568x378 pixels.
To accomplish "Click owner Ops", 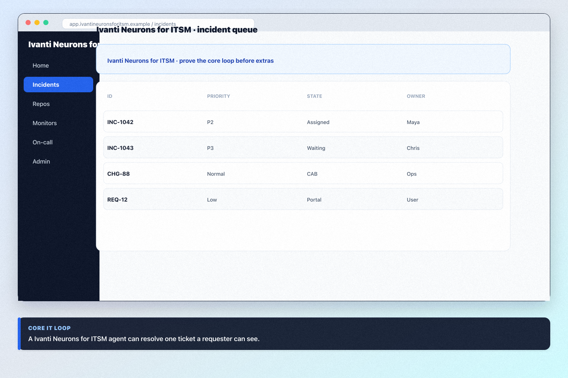I will pos(412,174).
